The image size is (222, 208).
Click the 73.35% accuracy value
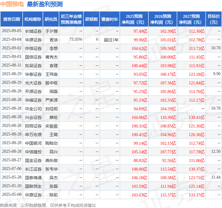76,40
